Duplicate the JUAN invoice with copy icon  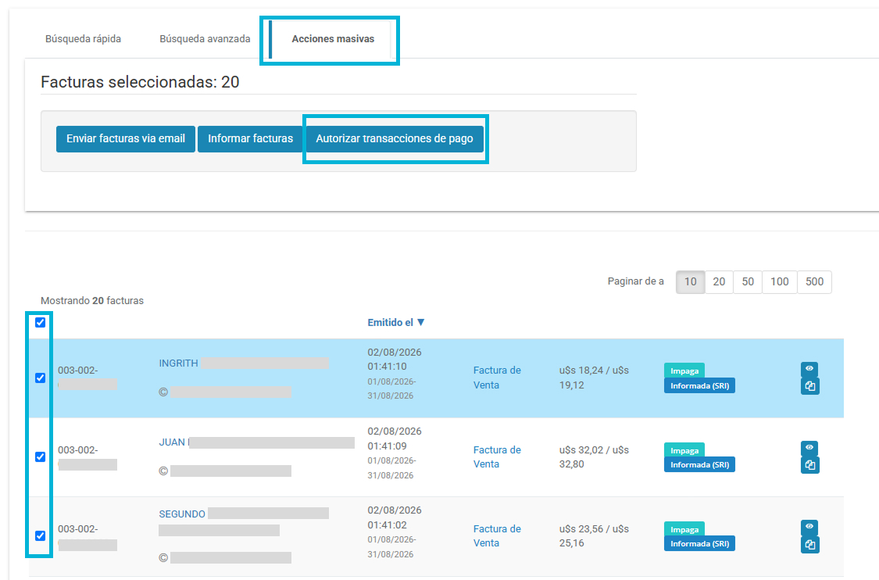point(809,465)
